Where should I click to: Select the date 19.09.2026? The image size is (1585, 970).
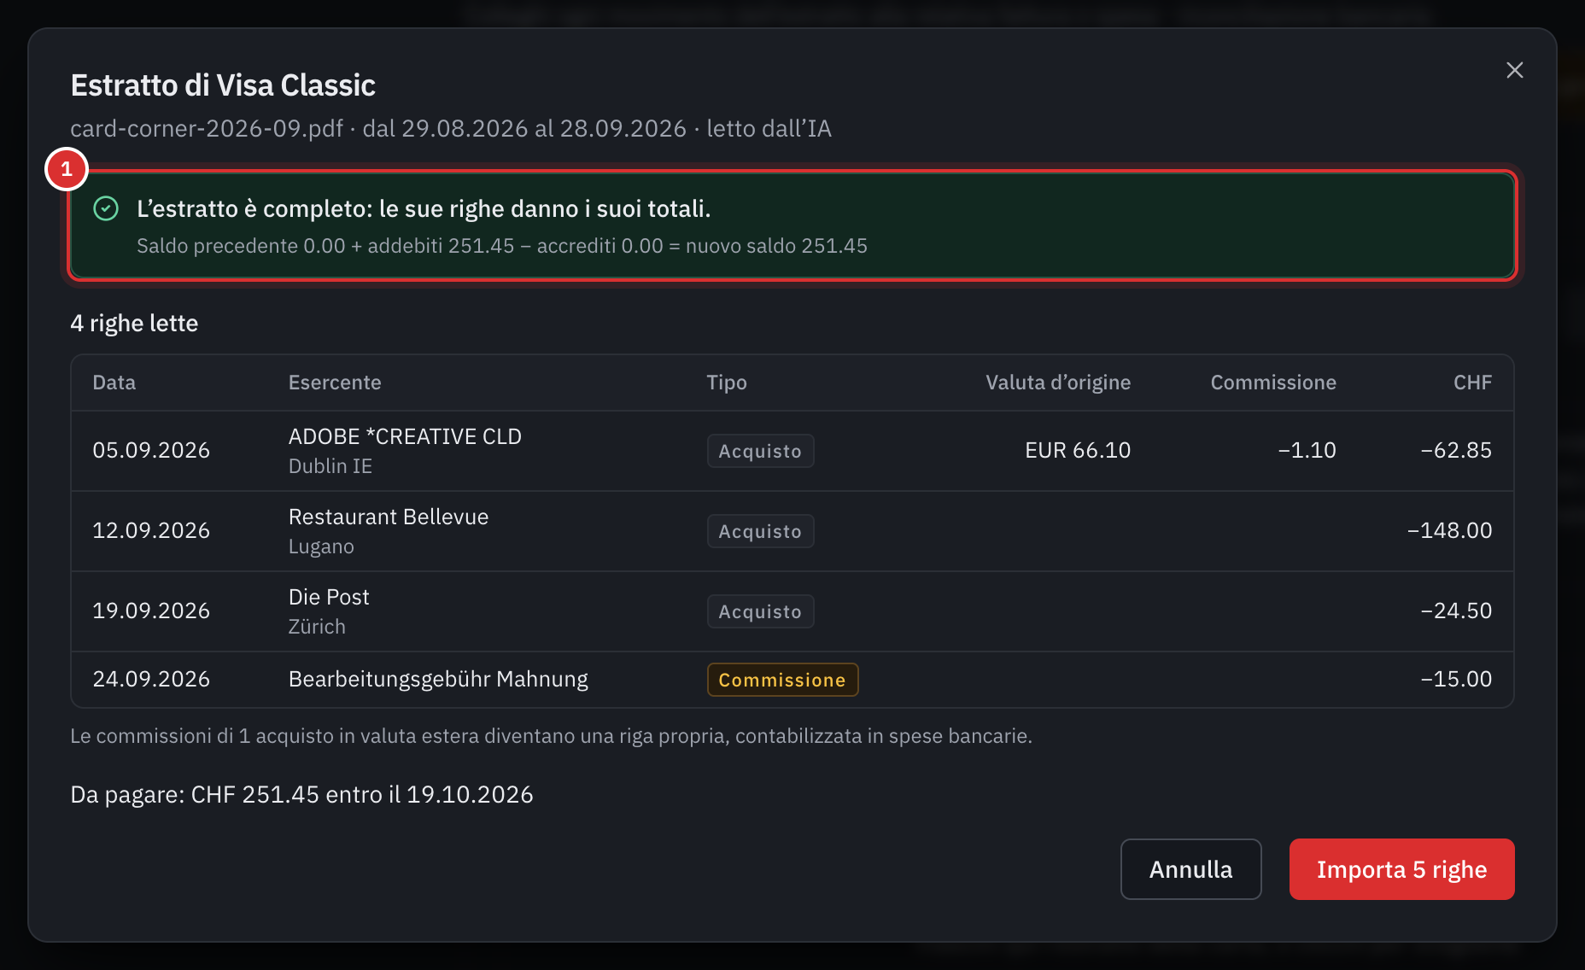point(151,611)
